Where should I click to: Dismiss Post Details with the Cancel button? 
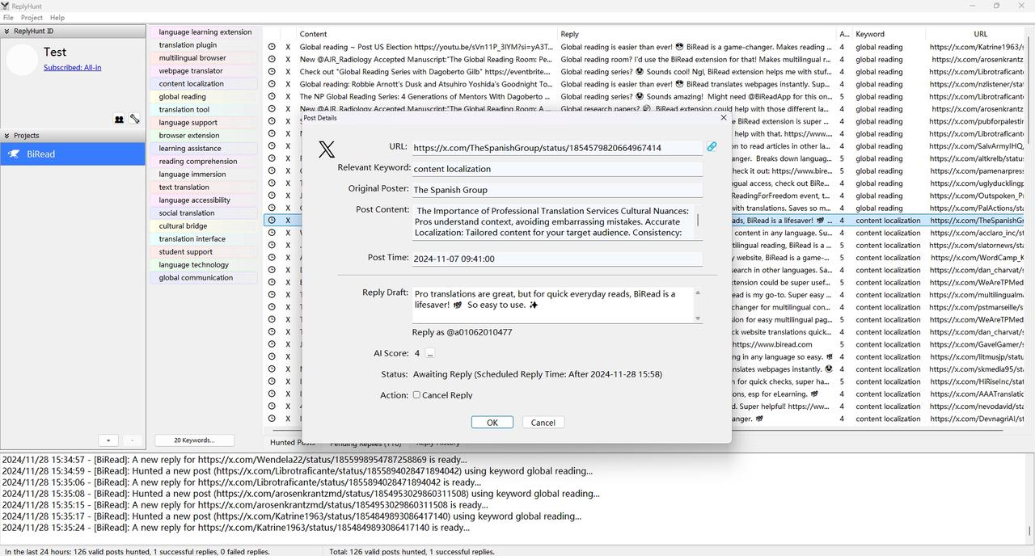click(543, 423)
